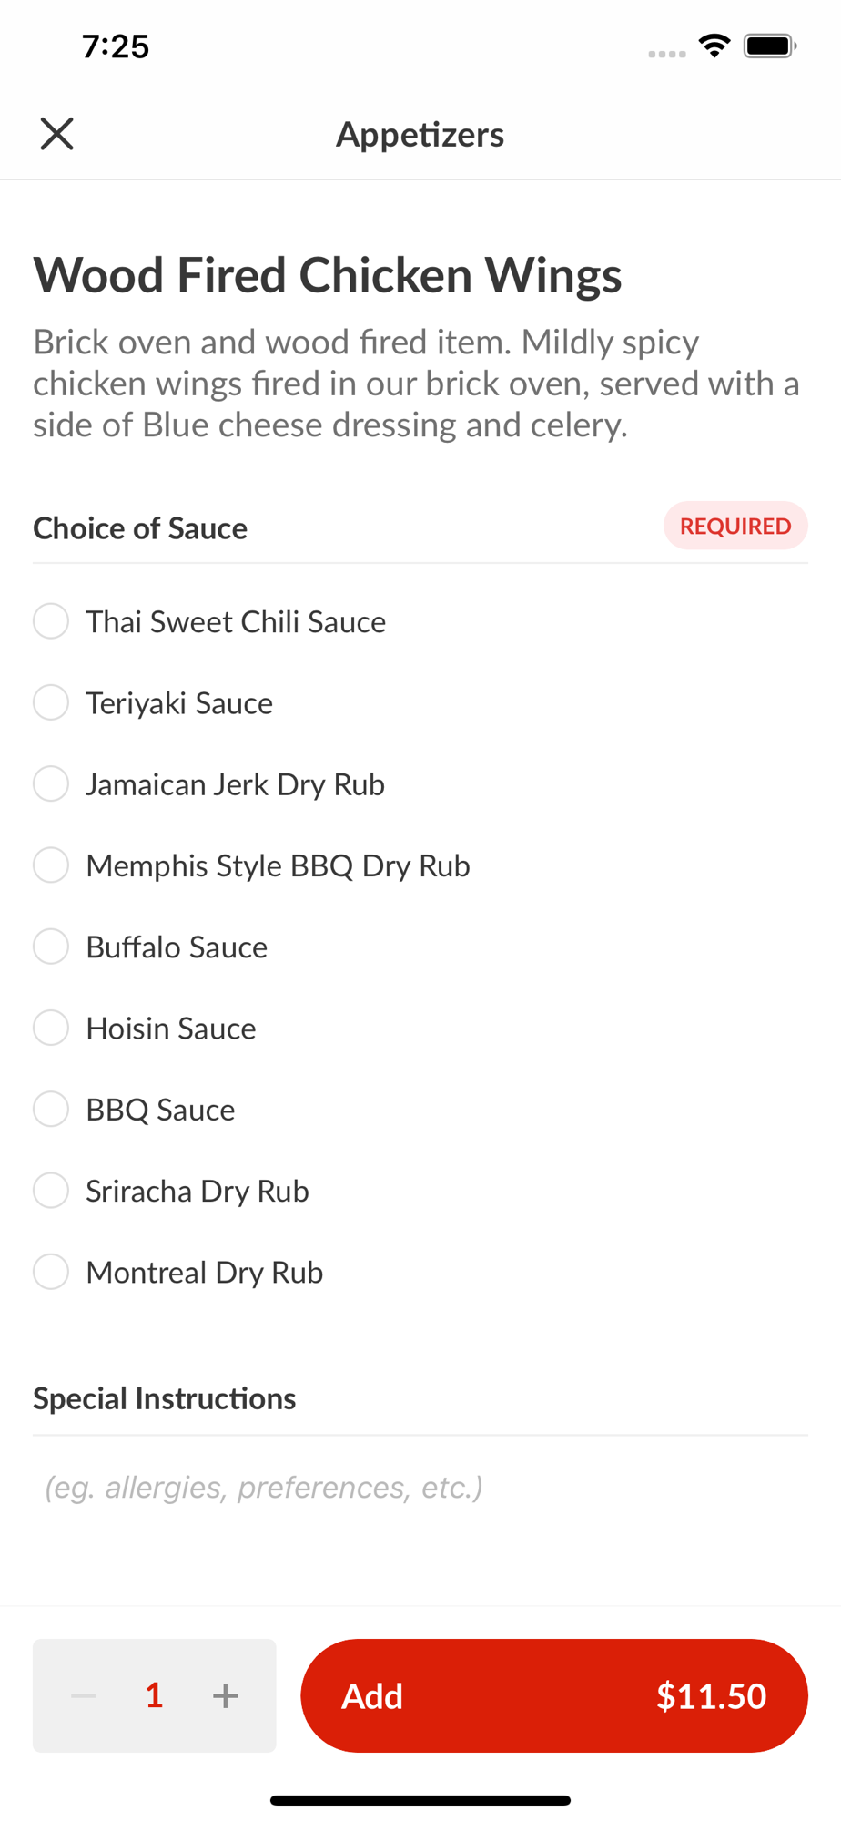
Task: Tap the quantity number 1
Action: point(155,1695)
